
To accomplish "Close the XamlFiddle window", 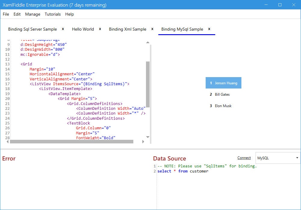I will pos(294,5).
